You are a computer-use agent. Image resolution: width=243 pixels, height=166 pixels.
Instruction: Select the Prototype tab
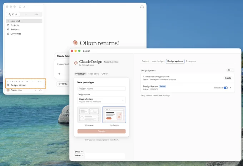click(80, 74)
